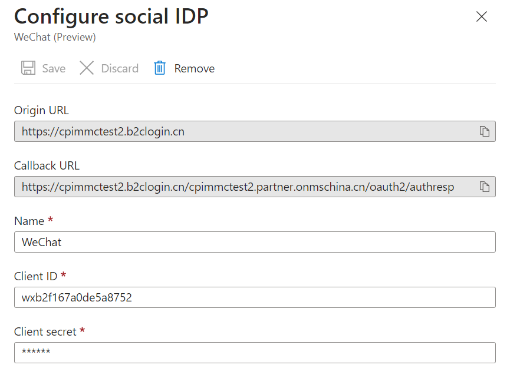Click inside the Origin URL field

236,131
